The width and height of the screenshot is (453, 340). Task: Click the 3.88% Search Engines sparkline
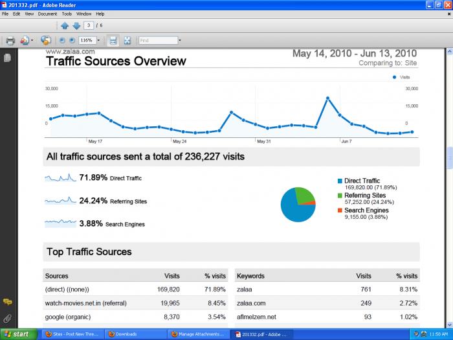click(60, 223)
